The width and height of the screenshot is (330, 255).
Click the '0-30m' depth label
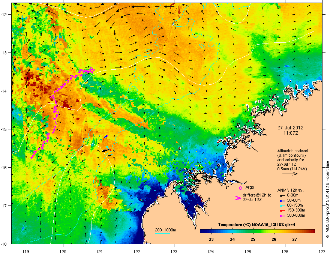pyautogui.click(x=292, y=195)
